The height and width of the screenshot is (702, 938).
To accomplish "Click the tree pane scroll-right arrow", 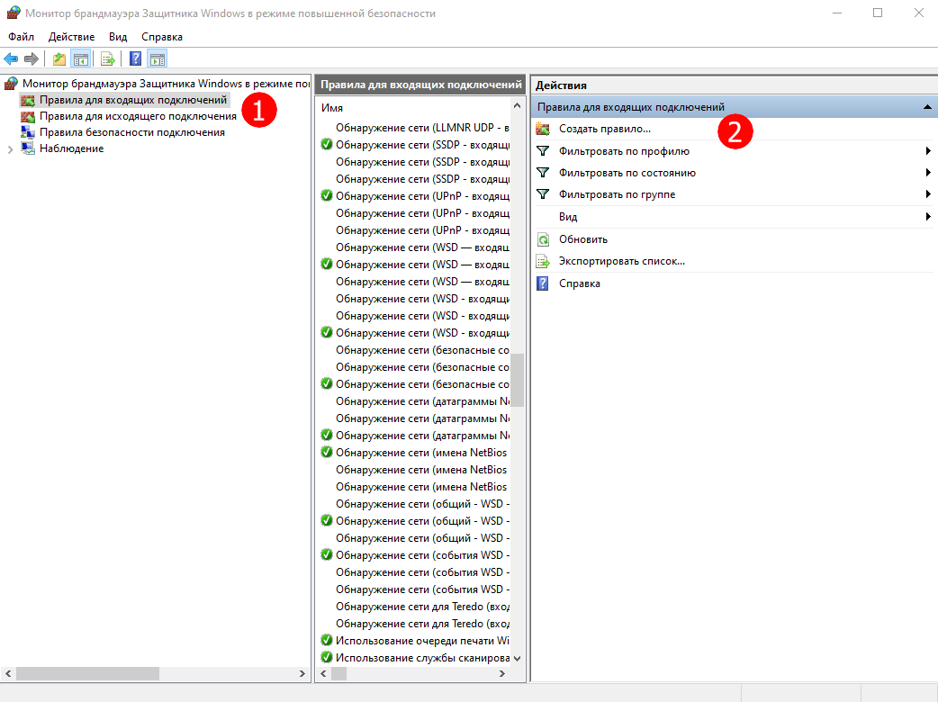I will click(302, 674).
